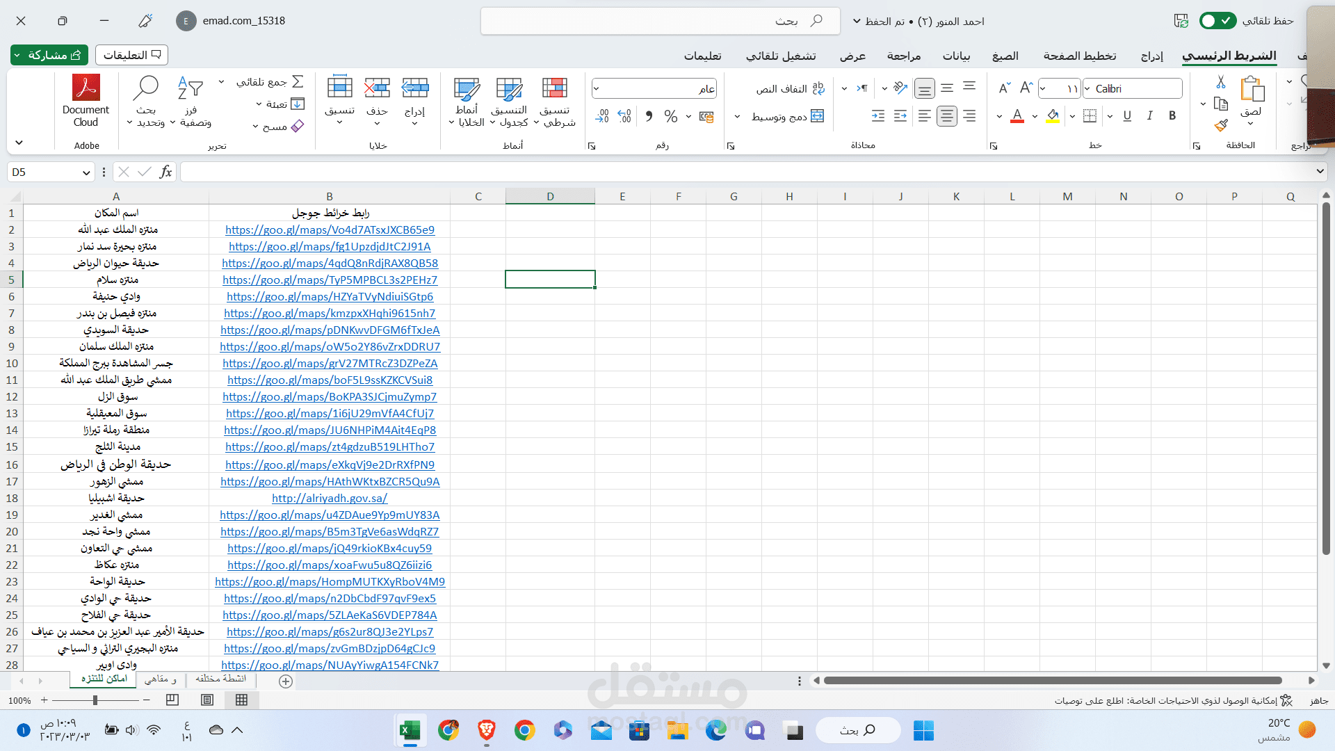Open the Data ribbon tab

click(x=956, y=56)
